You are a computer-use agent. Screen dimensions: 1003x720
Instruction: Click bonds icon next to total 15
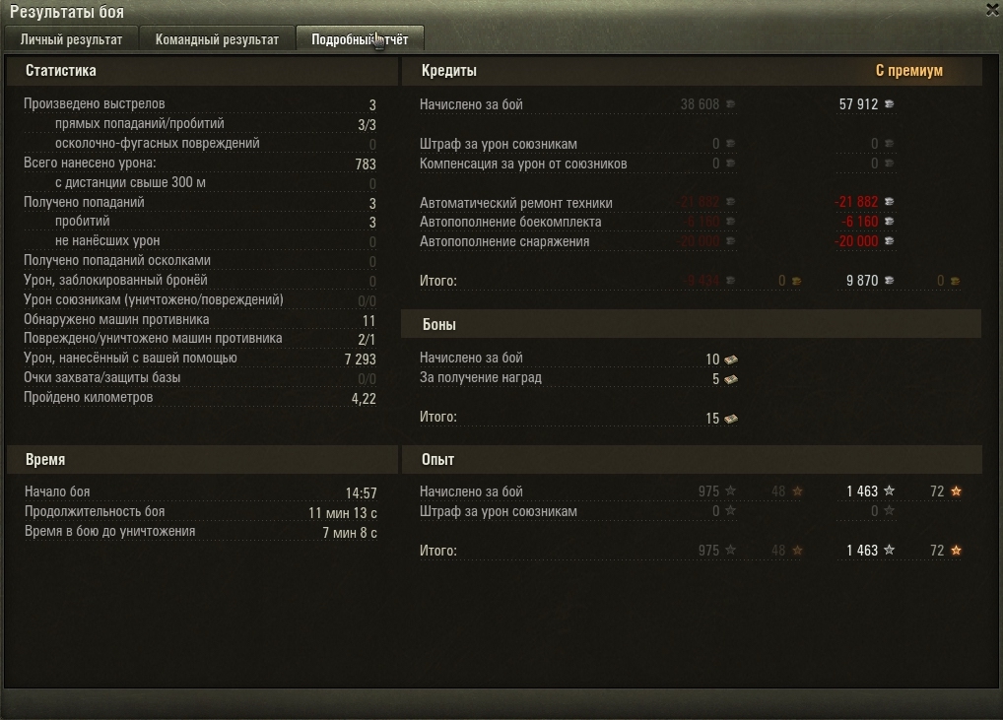[x=730, y=419]
